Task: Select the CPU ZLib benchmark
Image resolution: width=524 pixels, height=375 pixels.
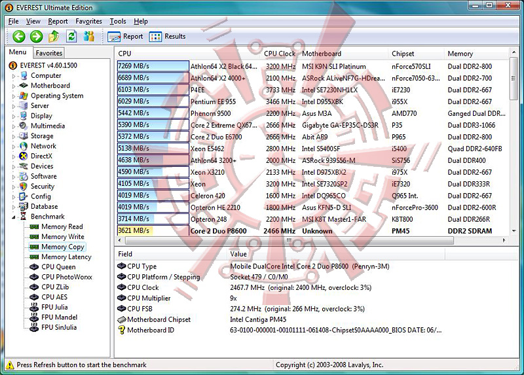Action: 55,287
